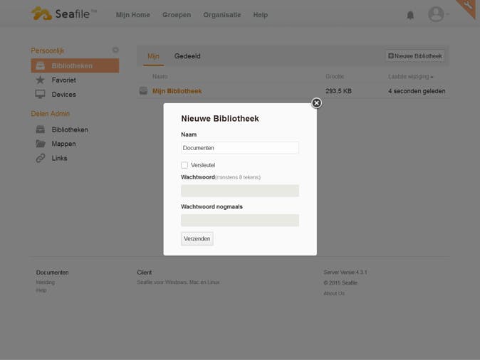
Task: Select Bibliotheken under Delen Admin
Action: tap(70, 129)
